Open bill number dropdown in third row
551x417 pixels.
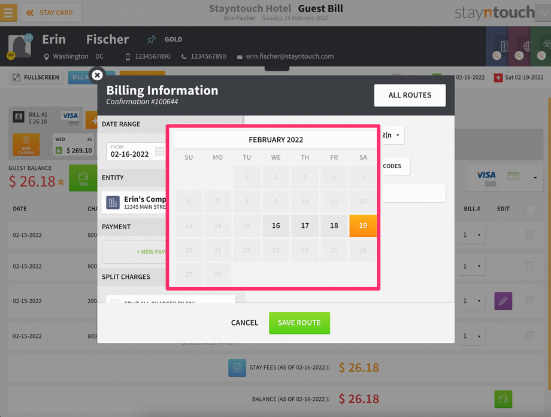click(473, 301)
